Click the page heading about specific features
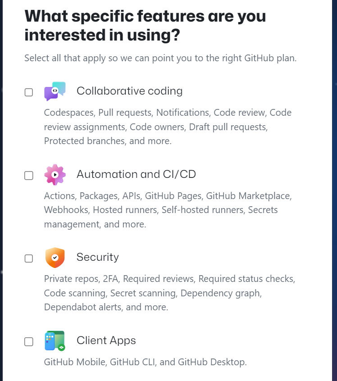The image size is (337, 381). (145, 25)
